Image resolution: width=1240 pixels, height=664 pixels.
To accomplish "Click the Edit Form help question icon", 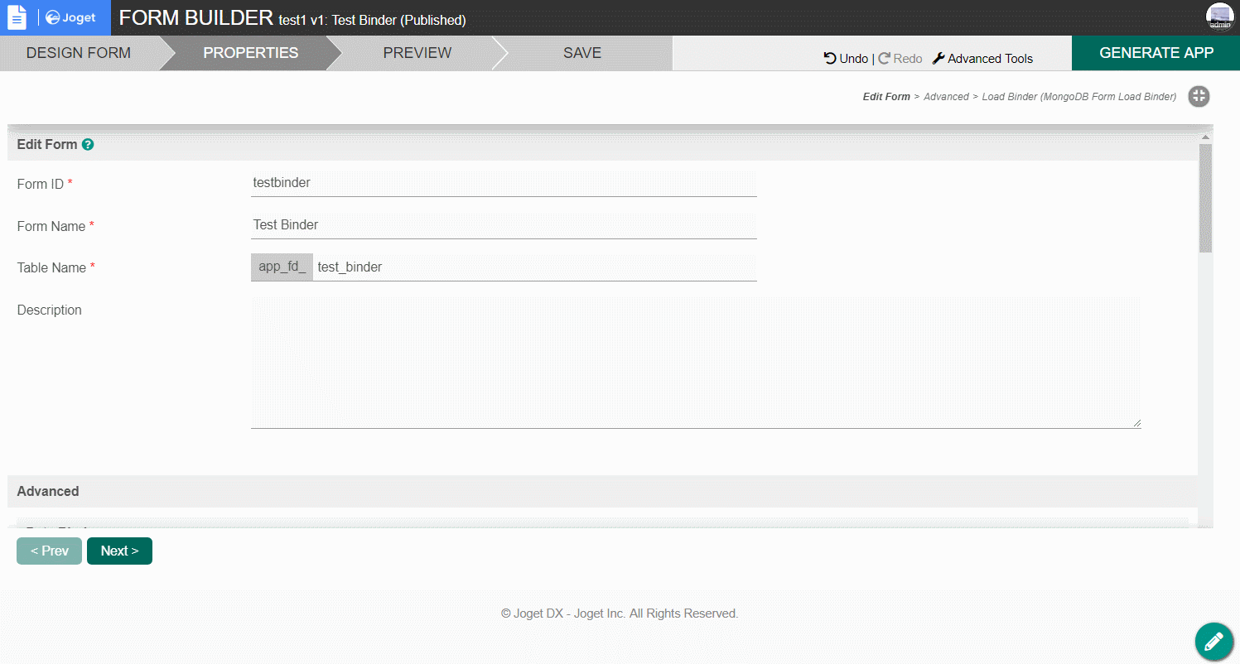I will tap(88, 144).
